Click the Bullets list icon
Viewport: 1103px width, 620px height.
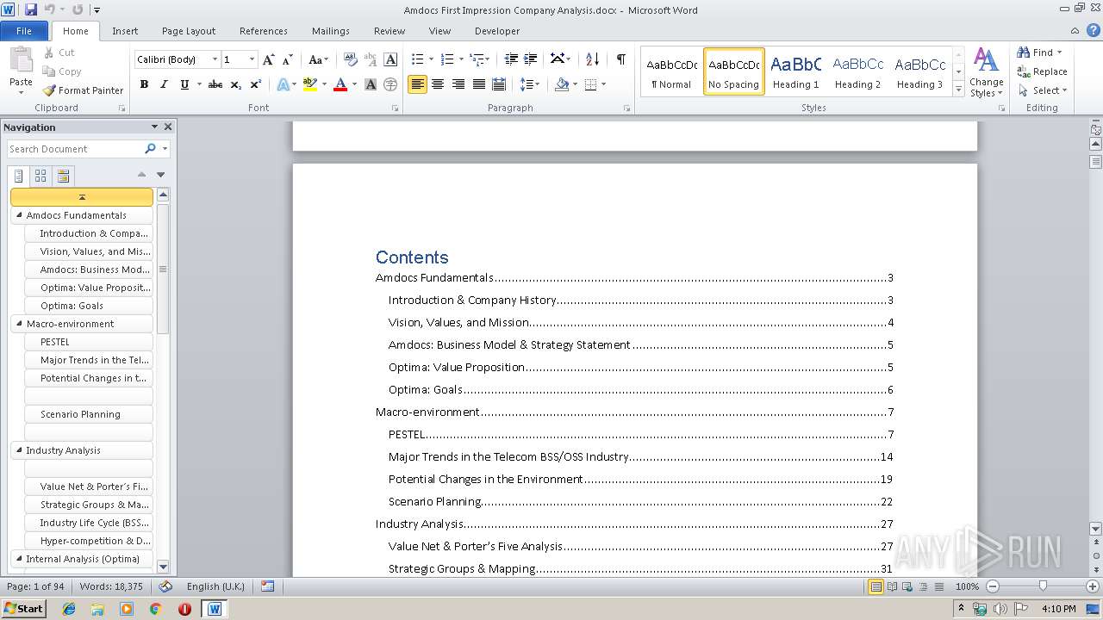418,59
